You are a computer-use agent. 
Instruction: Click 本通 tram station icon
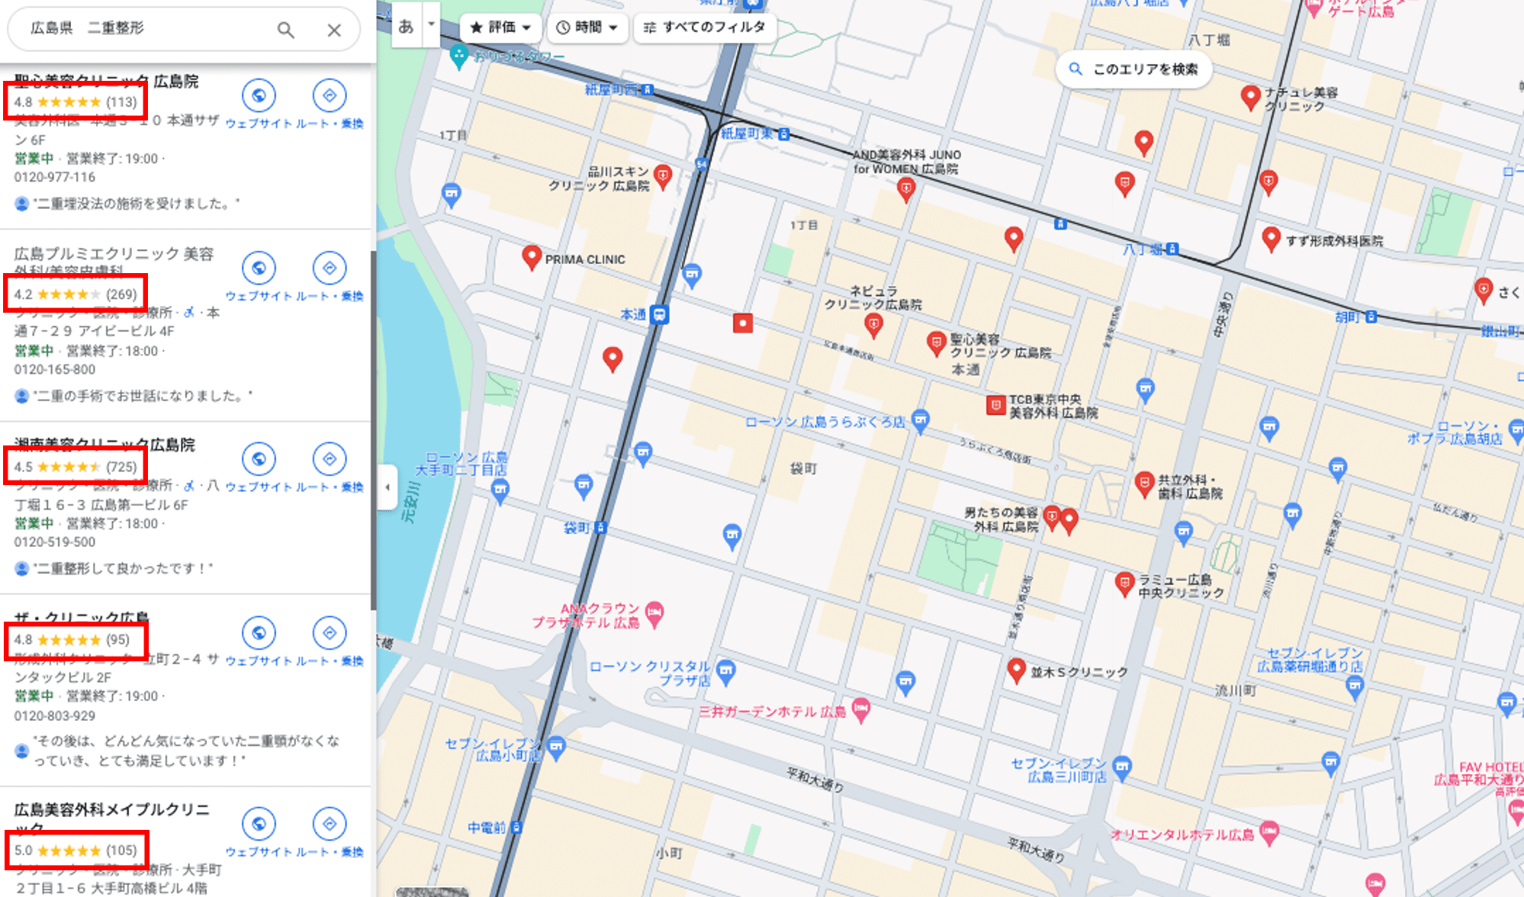659,314
